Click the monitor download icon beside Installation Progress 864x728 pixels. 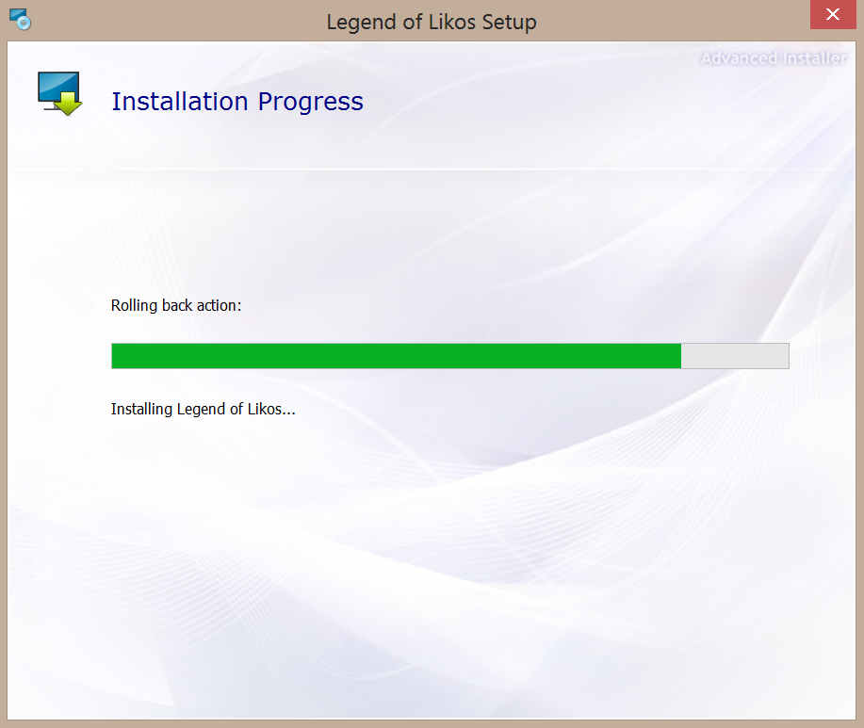pos(59,93)
